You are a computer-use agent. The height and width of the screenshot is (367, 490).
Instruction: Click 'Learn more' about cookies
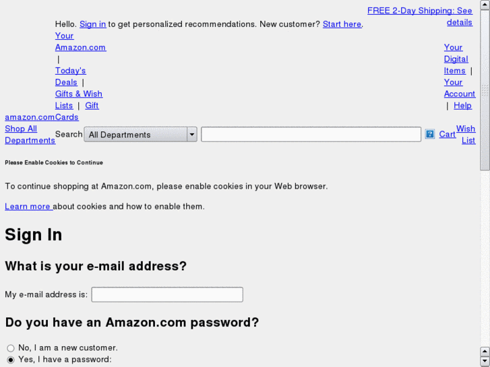[x=28, y=207]
